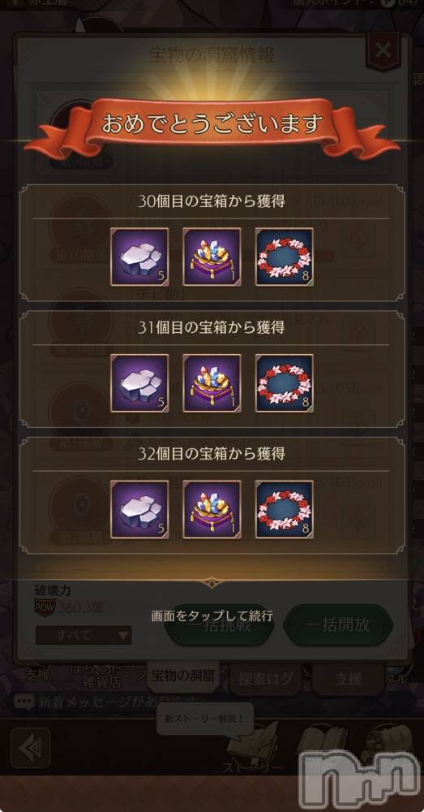This screenshot has height=812, width=424.
Task: Click the 一括開放 button
Action: [x=338, y=624]
